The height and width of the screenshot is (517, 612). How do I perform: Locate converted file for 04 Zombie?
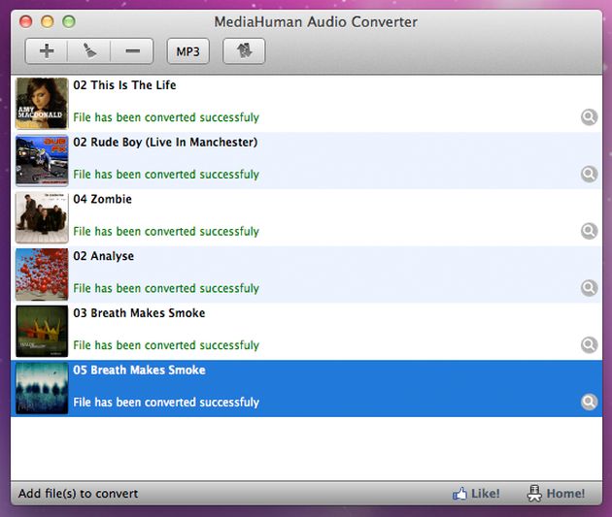[x=589, y=231]
